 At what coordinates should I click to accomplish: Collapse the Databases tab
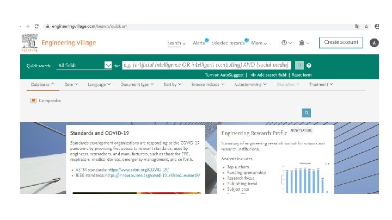tap(42, 85)
